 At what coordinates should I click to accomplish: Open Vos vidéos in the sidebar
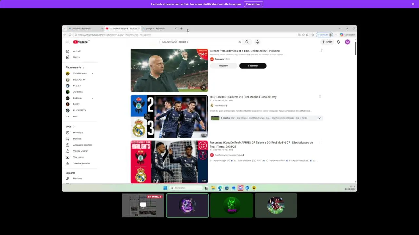[x=78, y=157]
